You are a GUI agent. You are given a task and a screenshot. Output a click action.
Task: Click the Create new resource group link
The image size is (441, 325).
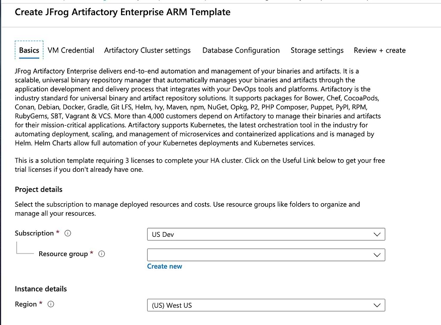pos(165,266)
